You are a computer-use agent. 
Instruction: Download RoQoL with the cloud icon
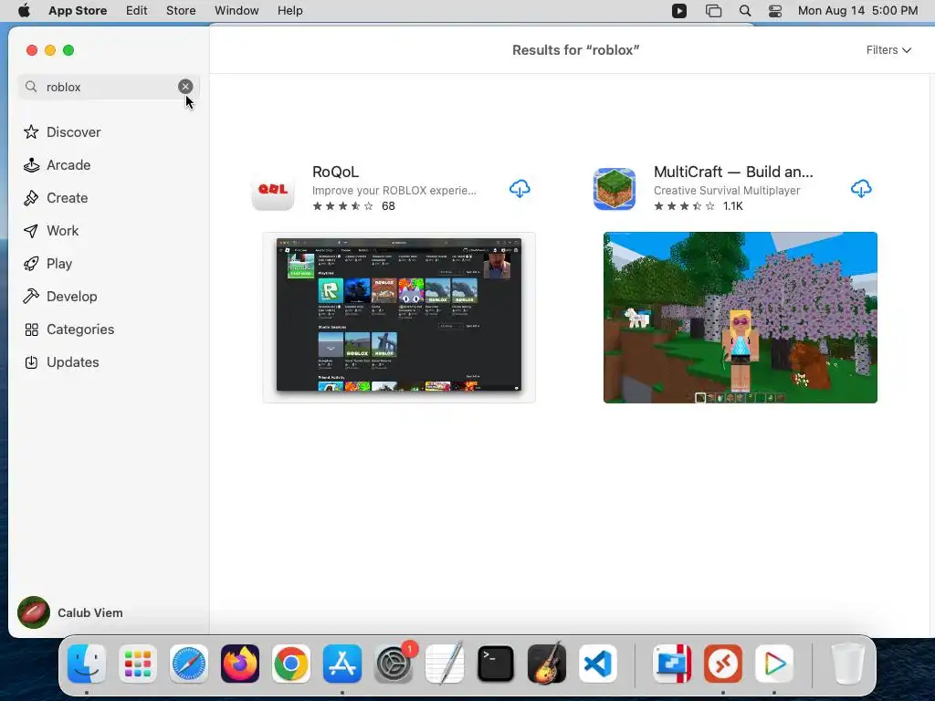(520, 189)
